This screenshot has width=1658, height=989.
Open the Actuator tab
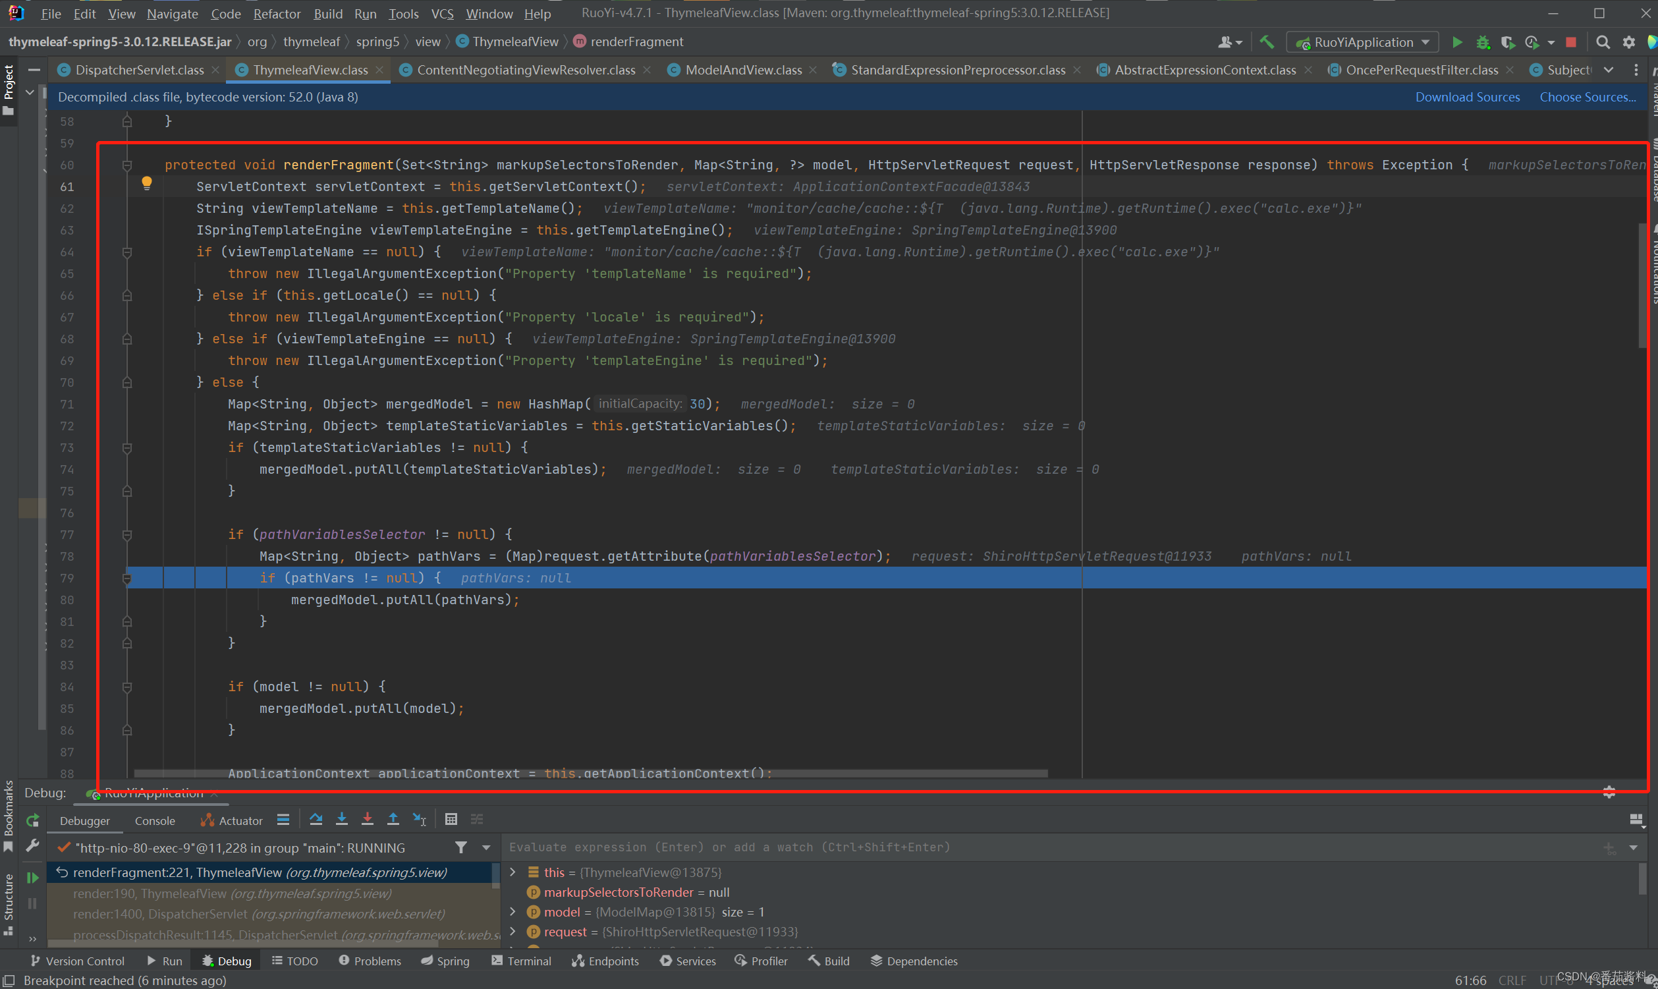coord(232,820)
